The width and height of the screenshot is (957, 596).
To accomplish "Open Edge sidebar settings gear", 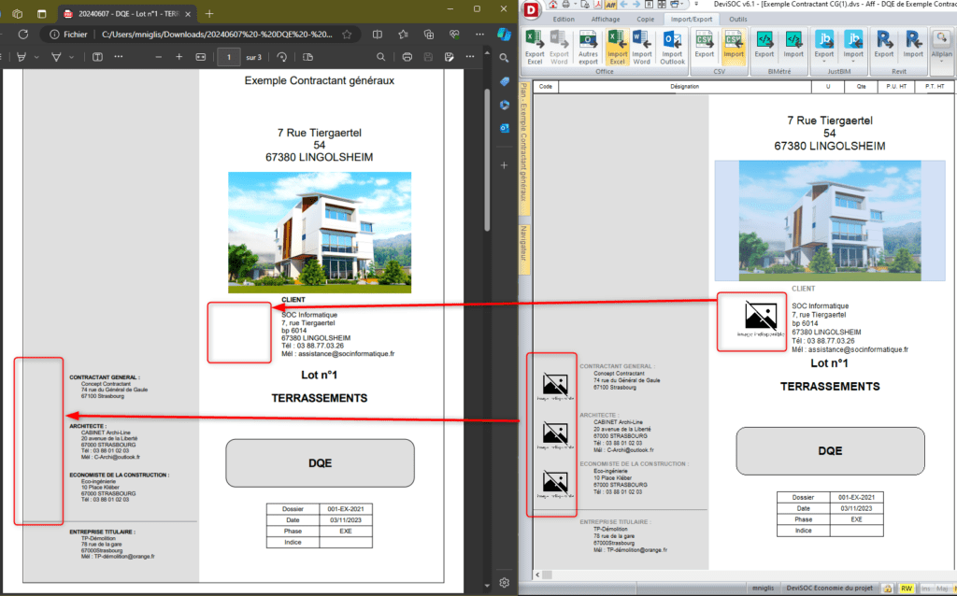I will tap(504, 583).
